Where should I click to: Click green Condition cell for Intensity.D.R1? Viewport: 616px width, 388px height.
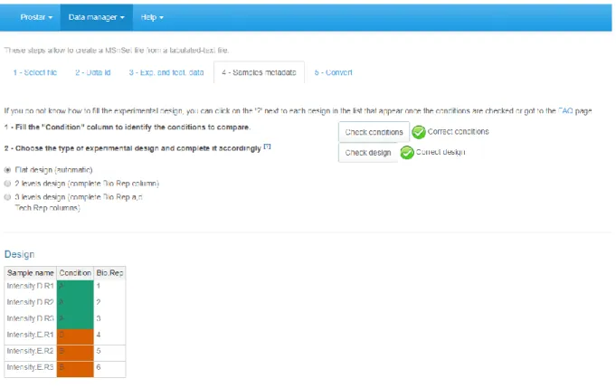pos(75,286)
